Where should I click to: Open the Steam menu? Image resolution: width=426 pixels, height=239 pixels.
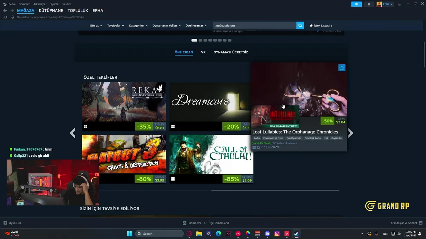9,4
